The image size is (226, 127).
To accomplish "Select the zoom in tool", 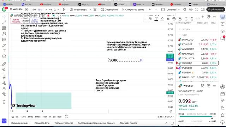I will 4,70.
